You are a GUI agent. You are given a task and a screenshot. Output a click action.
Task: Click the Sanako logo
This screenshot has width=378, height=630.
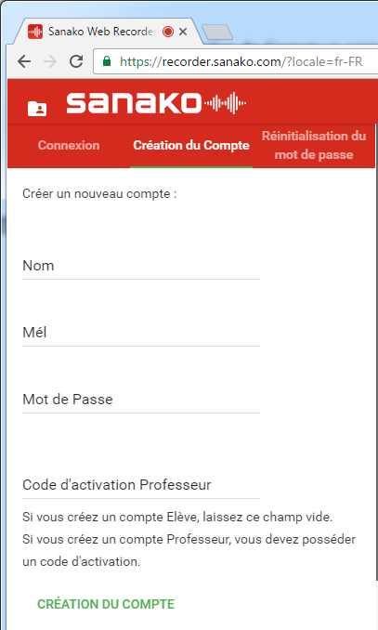click(x=156, y=103)
